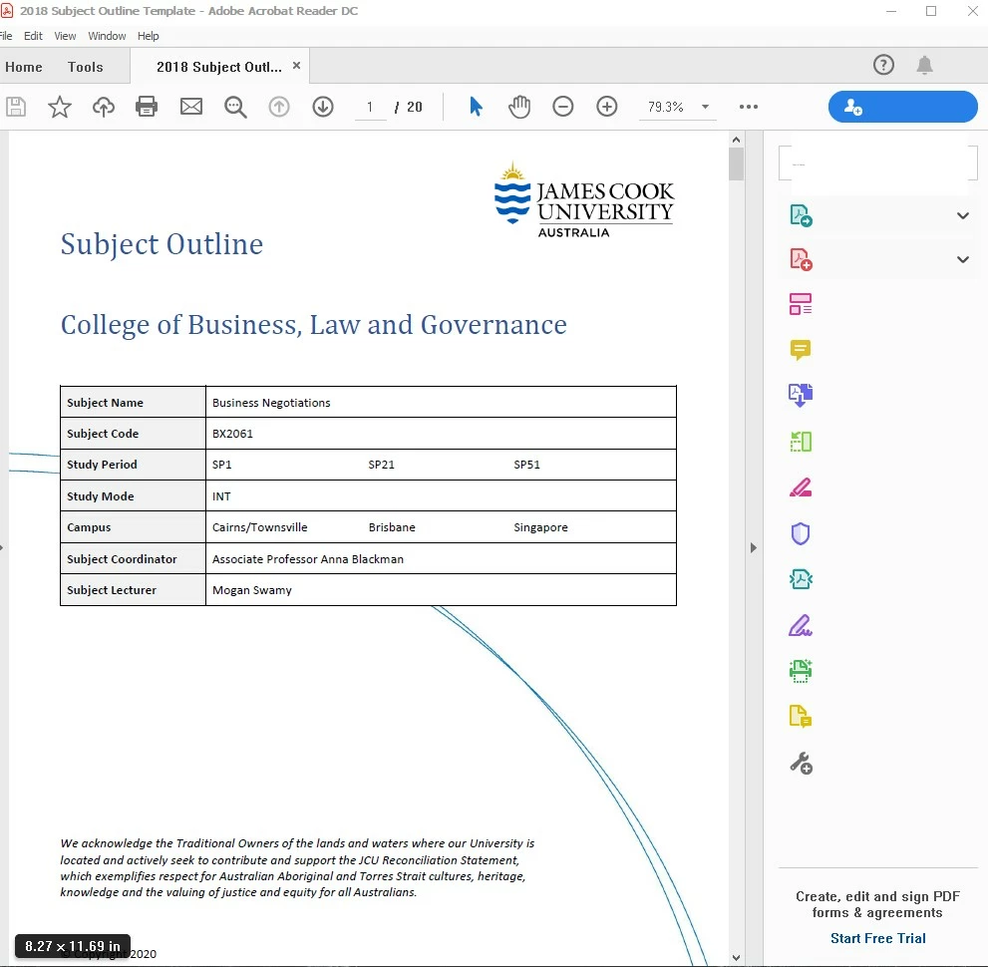Open Compress PDF tool in side panel

pos(801,579)
